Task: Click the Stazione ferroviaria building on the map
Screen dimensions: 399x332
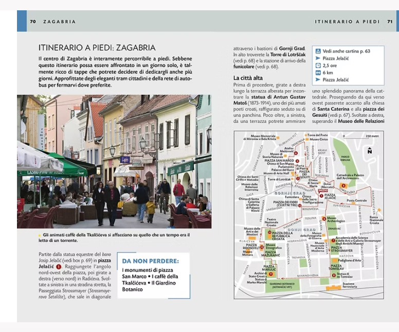Action: click(334, 288)
